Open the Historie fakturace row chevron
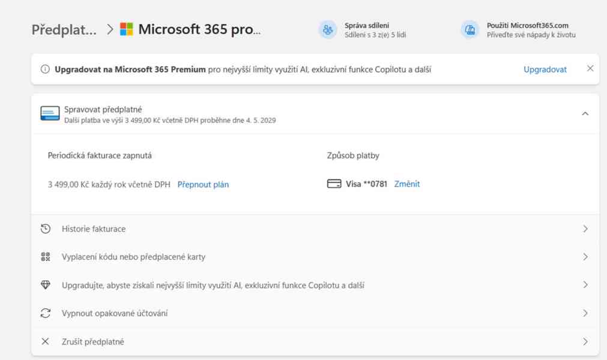The image size is (607, 360). tap(585, 229)
